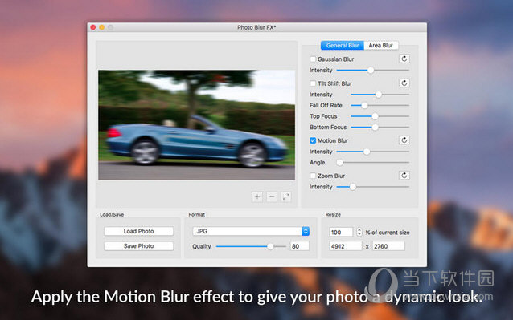513x320 pixels.
Task: Switch to the Area Blur tab
Action: 381,46
